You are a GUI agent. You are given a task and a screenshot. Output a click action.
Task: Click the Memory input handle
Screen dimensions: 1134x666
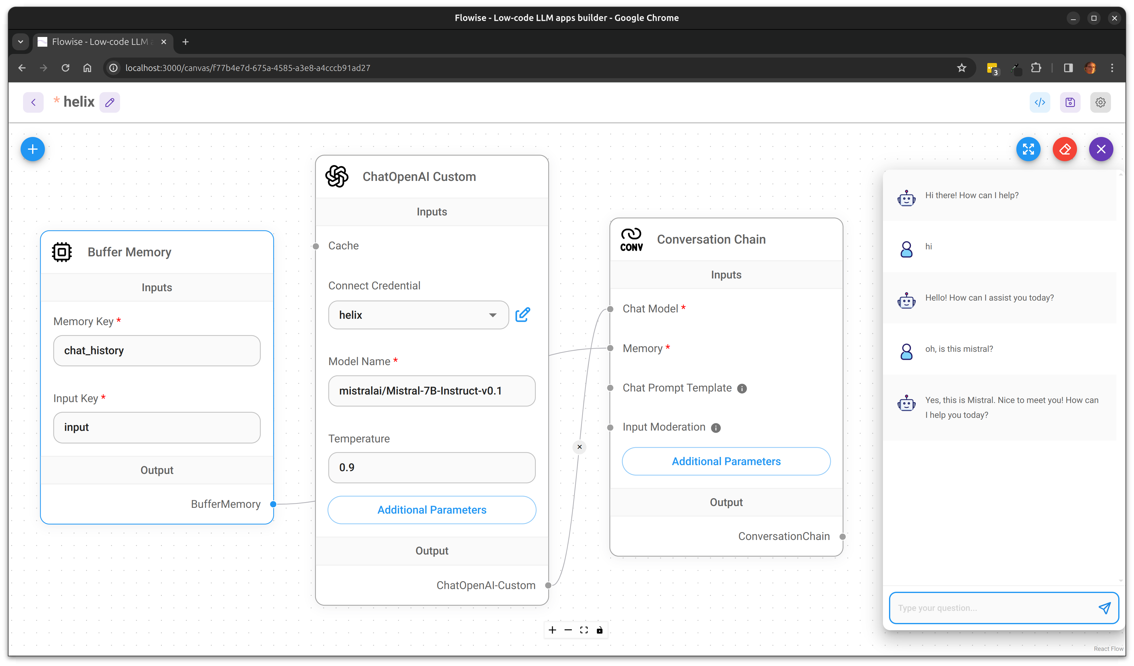[x=610, y=348]
